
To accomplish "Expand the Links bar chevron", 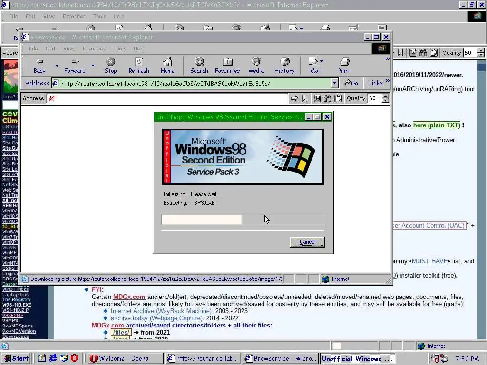I will point(387,81).
